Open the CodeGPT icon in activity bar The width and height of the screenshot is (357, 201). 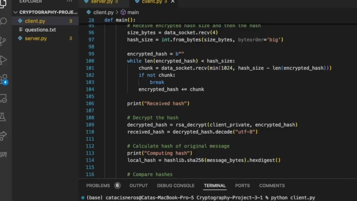coord(3,154)
